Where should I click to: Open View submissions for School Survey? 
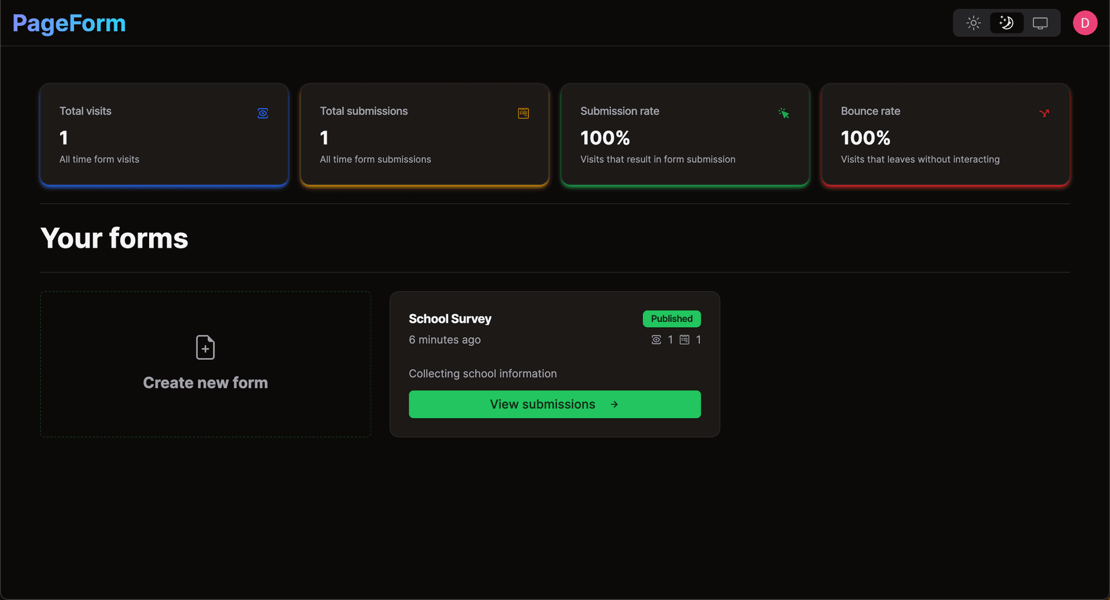(554, 404)
